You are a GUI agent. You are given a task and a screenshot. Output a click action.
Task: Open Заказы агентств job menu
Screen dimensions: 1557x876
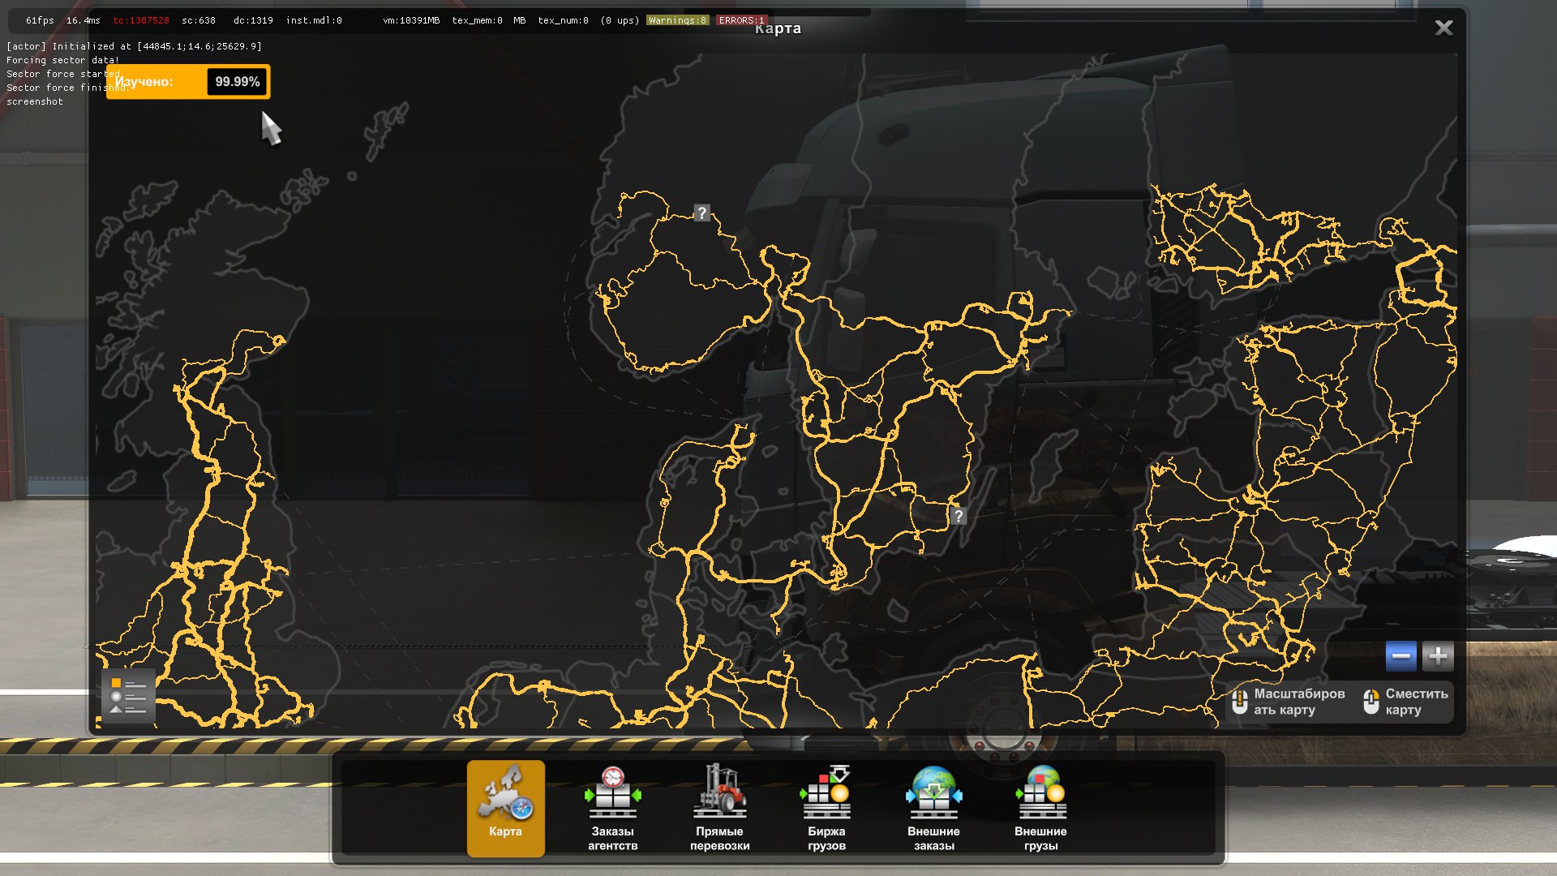[612, 808]
